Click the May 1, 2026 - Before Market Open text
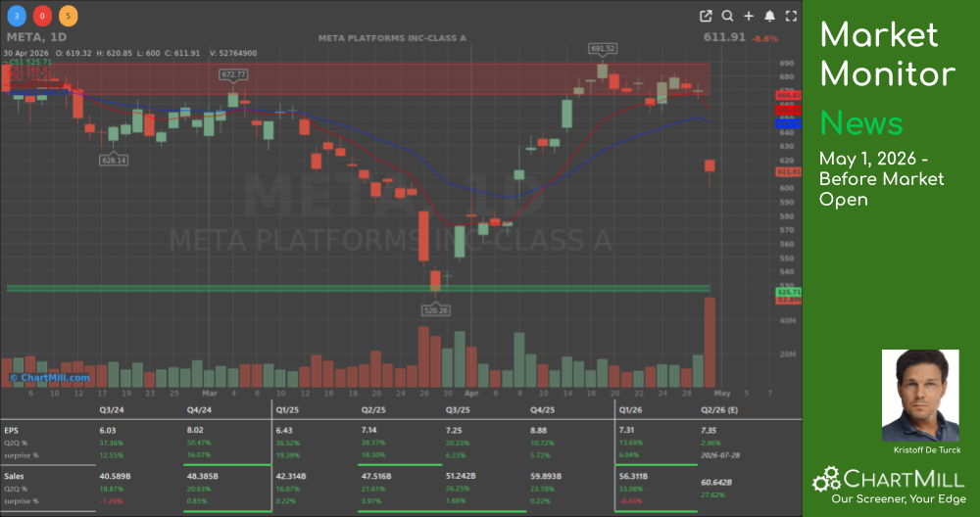The width and height of the screenshot is (980, 517). tap(881, 178)
